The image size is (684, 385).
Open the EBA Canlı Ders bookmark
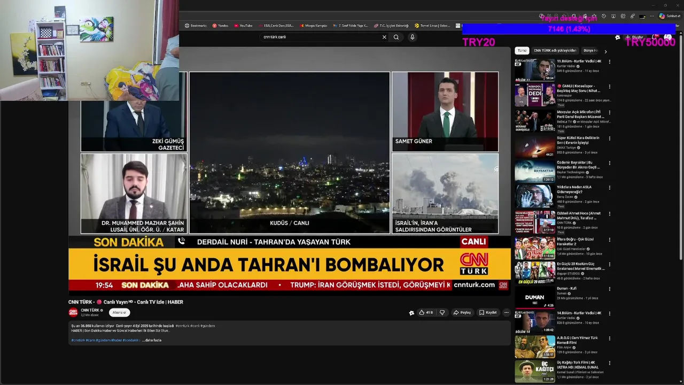tap(276, 26)
